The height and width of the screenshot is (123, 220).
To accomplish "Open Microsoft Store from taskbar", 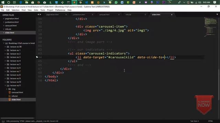I will [x=33, y=2].
